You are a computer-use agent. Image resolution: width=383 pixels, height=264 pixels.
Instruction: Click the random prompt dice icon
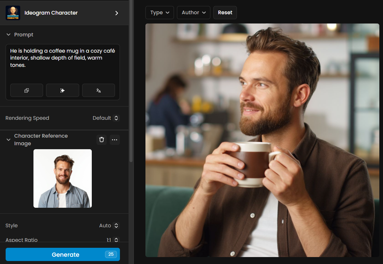coord(27,91)
